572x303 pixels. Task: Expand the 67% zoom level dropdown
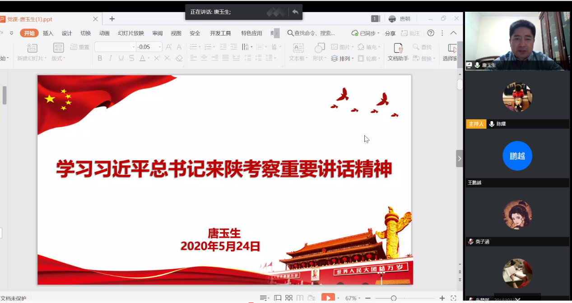pos(360,298)
